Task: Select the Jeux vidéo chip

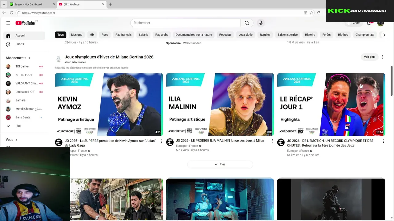Action: point(246,35)
